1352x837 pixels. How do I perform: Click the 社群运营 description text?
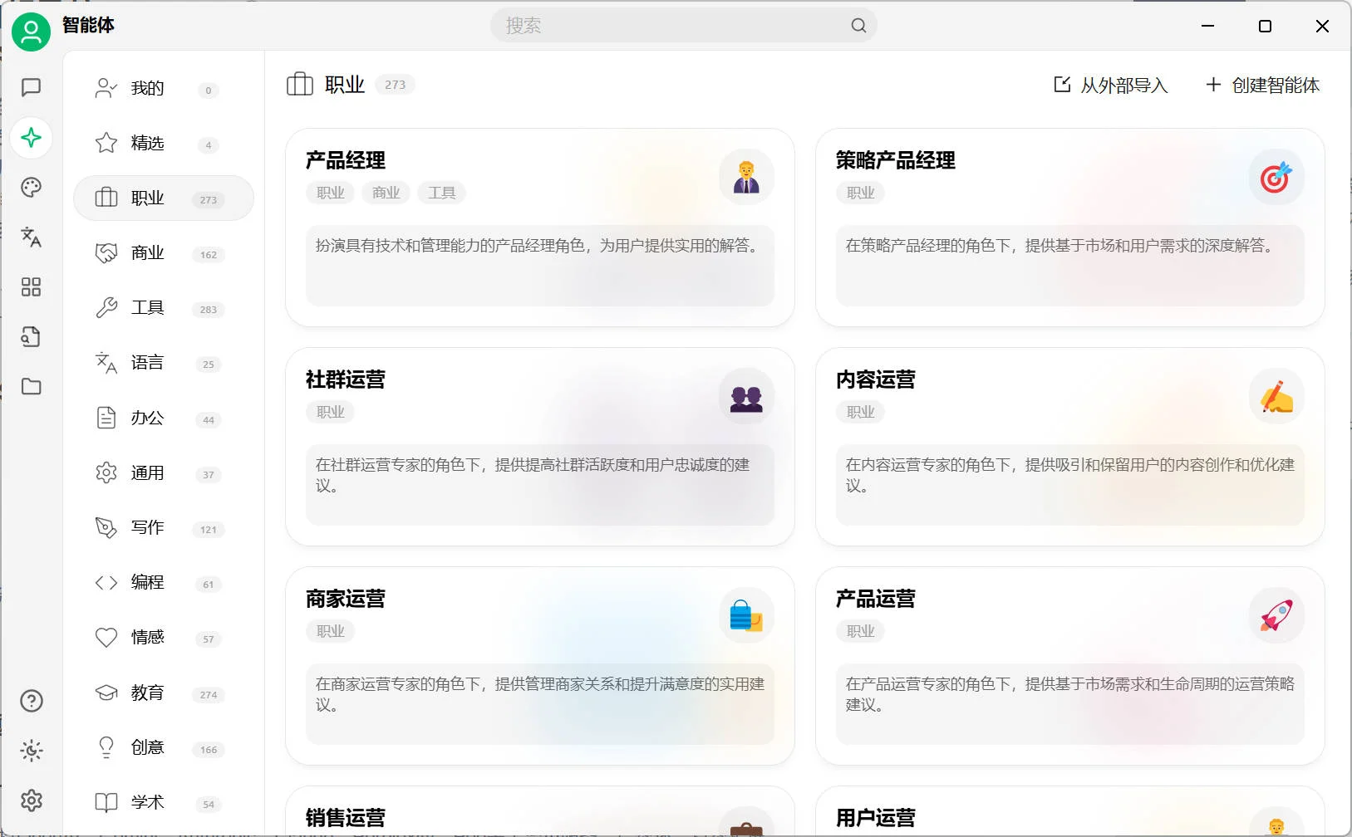pyautogui.click(x=533, y=475)
